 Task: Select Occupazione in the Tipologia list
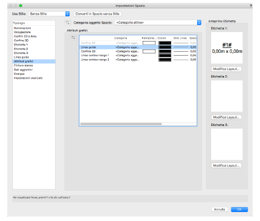(x=34, y=32)
